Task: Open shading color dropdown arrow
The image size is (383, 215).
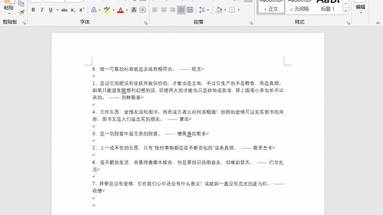Action: click(x=225, y=10)
